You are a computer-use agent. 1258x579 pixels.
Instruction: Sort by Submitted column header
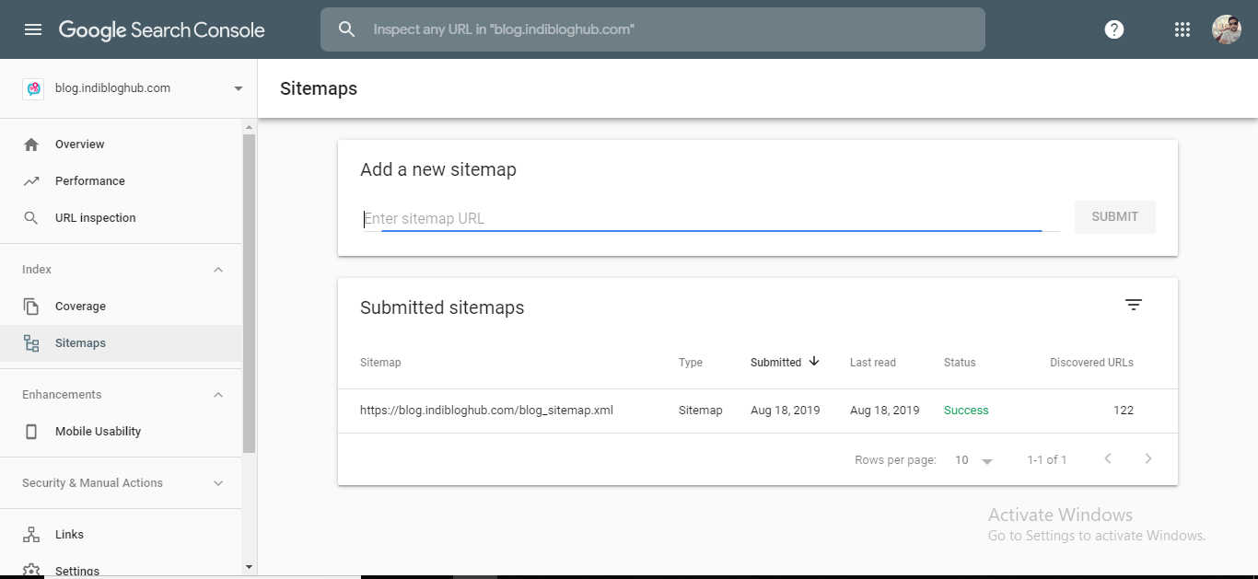coord(775,363)
